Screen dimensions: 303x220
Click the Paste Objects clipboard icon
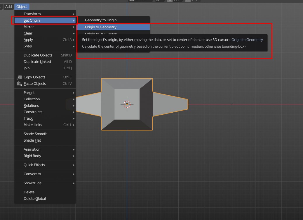pyautogui.click(x=20, y=84)
